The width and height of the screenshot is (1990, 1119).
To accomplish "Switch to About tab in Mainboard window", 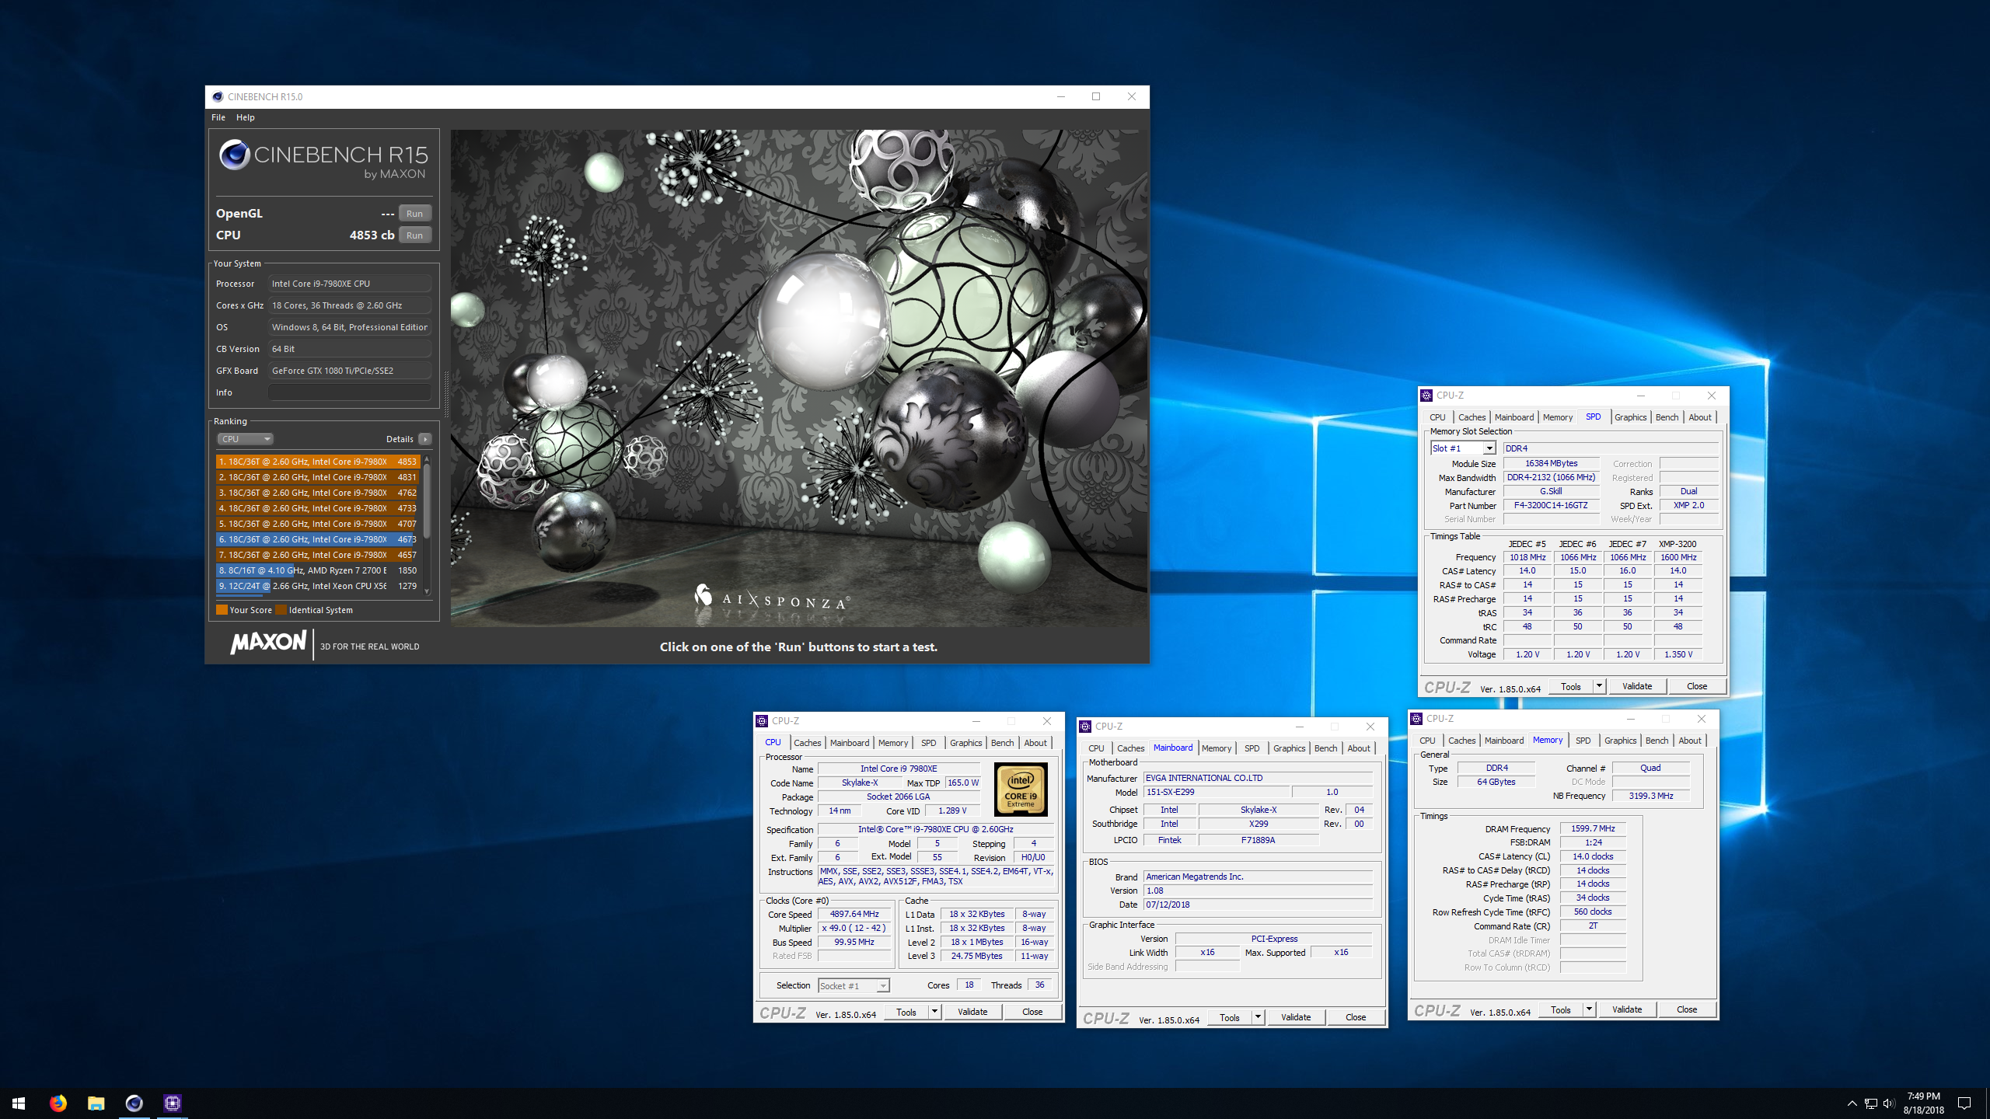I will click(x=1359, y=748).
